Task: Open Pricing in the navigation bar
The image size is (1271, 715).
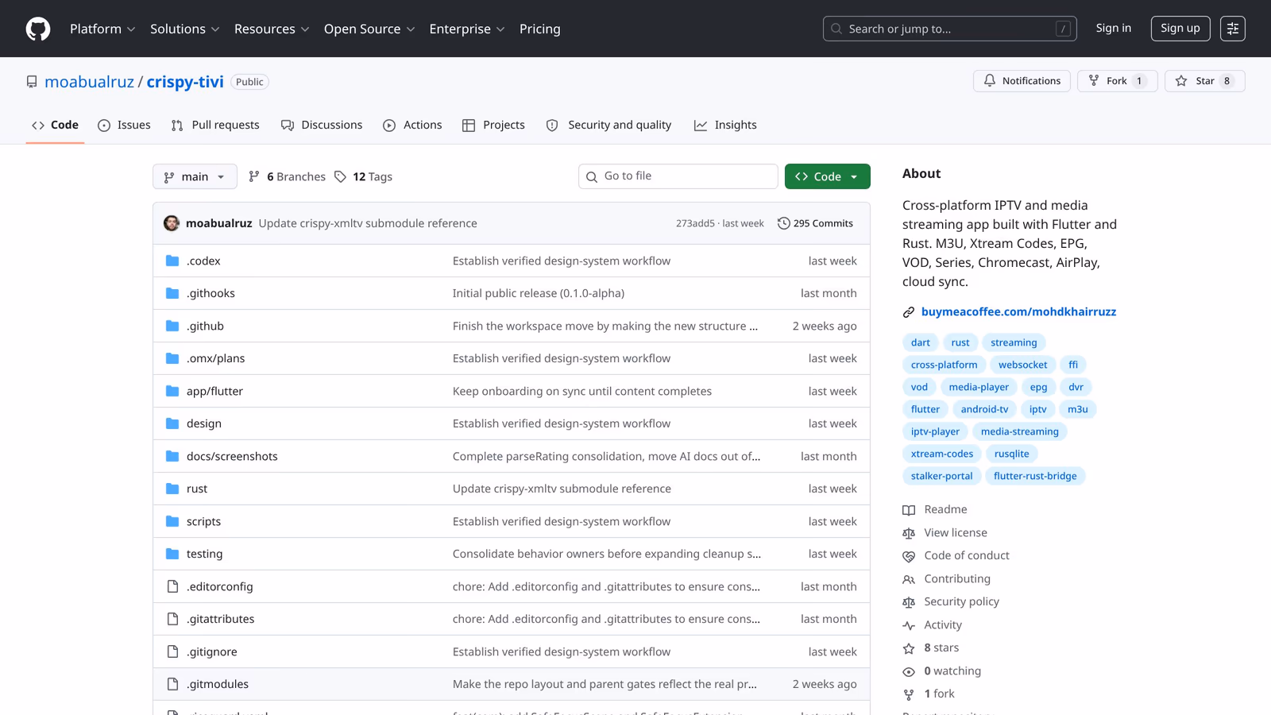Action: tap(539, 29)
